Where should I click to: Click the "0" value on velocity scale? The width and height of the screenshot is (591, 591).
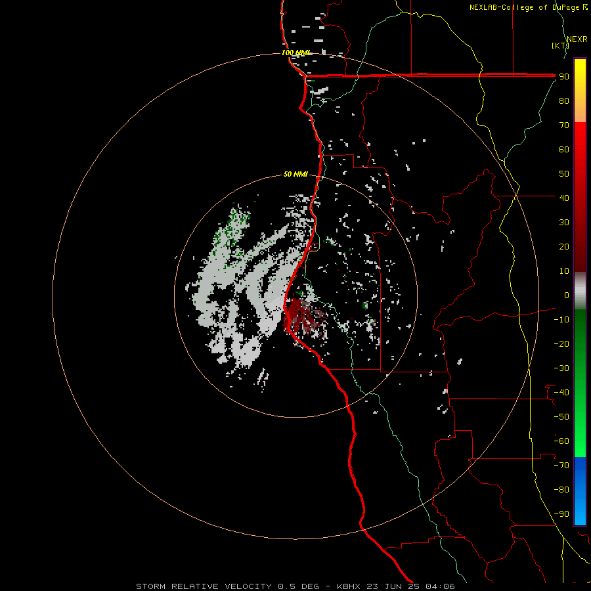567,295
